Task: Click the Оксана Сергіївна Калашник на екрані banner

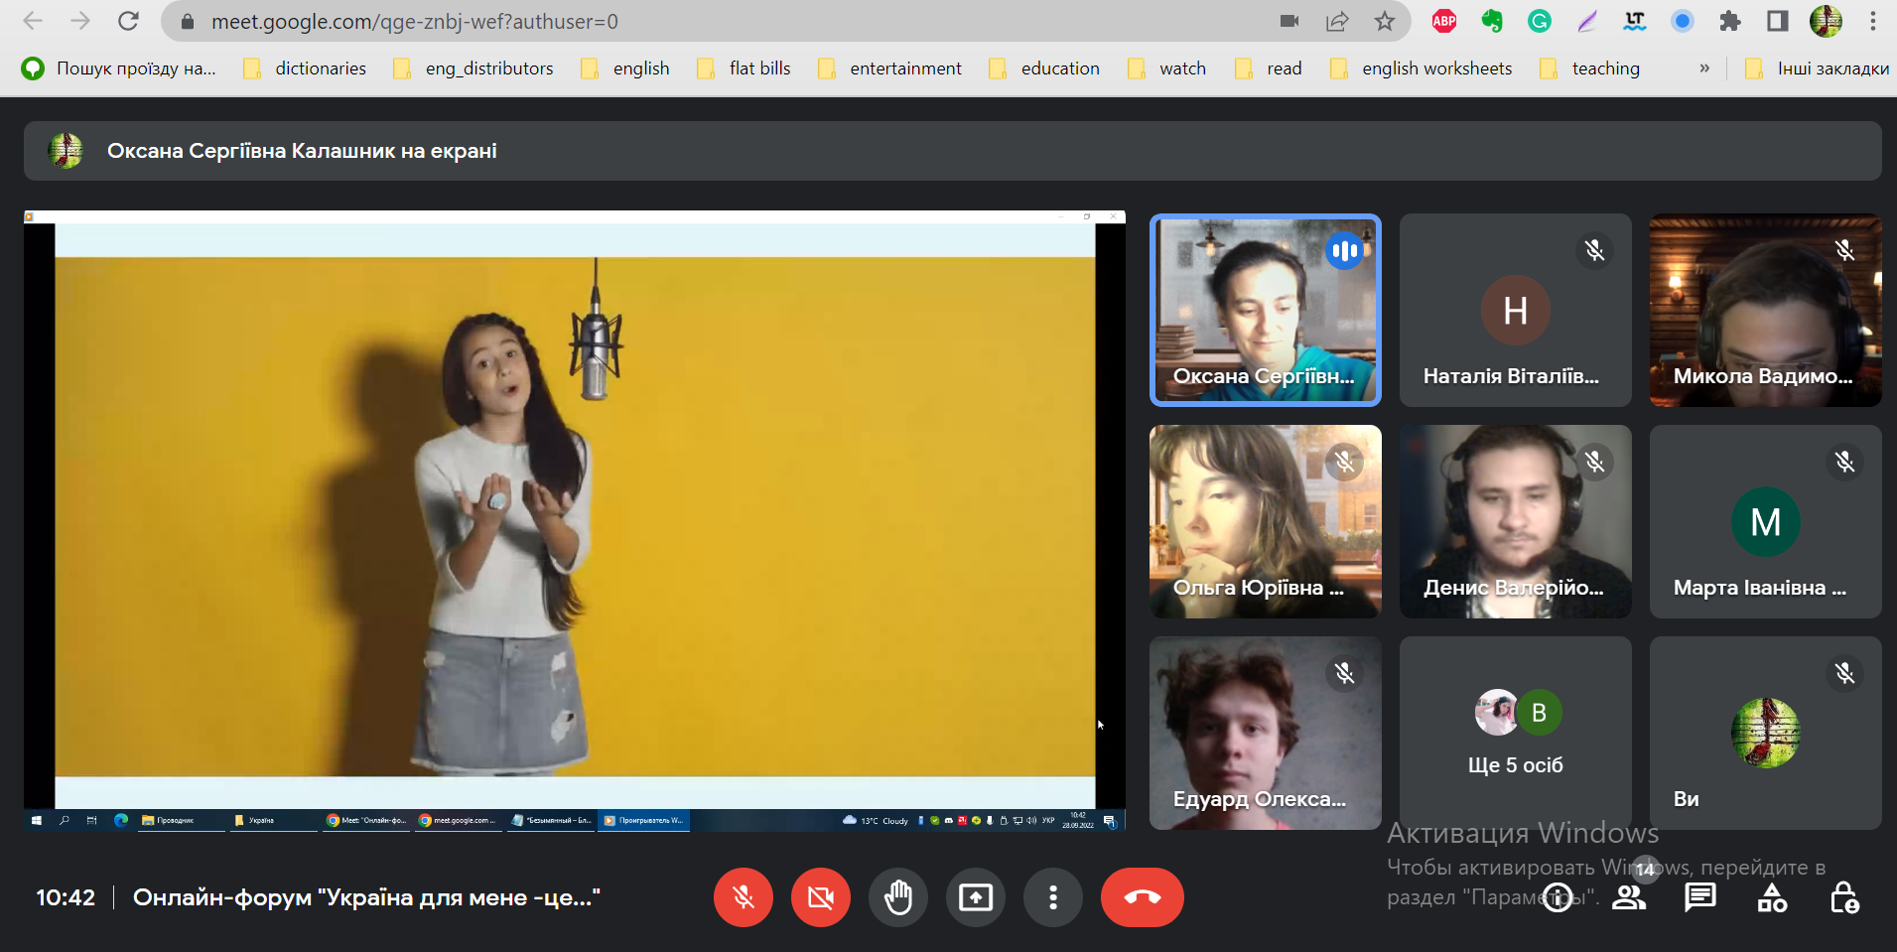Action: coord(953,151)
